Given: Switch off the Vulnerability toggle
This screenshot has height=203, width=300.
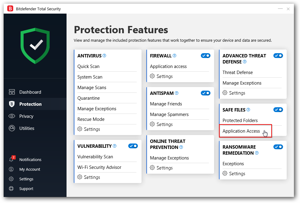Looking at the screenshot, I should pos(133,146).
